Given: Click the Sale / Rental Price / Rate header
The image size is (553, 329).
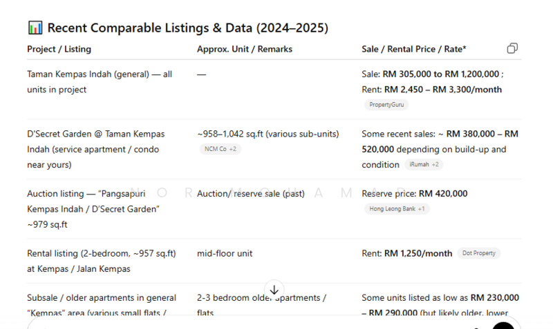Looking at the screenshot, I should [x=413, y=49].
